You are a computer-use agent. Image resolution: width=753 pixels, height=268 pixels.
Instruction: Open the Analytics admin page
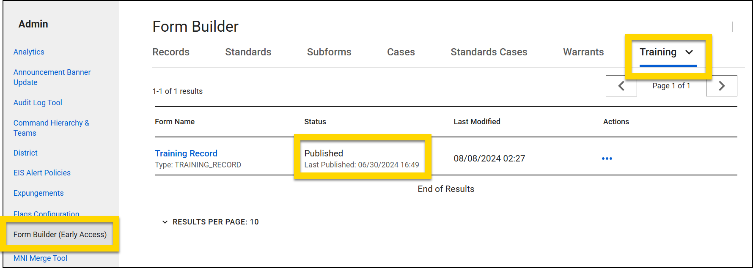pos(29,52)
